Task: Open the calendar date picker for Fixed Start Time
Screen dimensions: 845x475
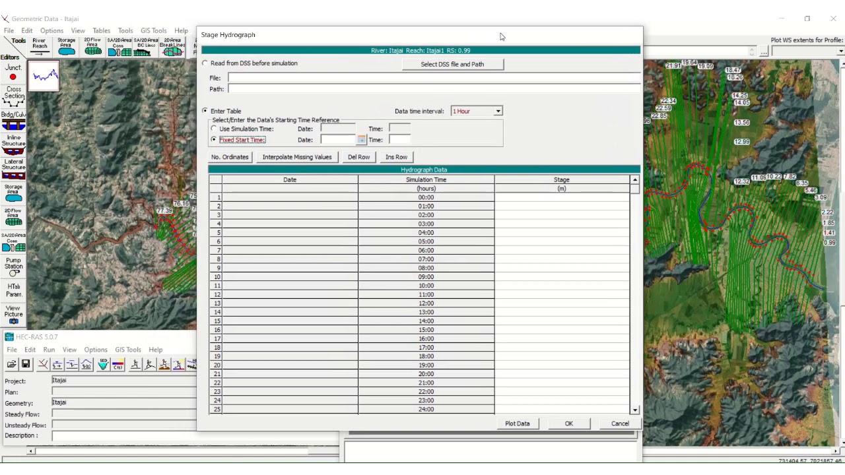Action: (x=361, y=140)
